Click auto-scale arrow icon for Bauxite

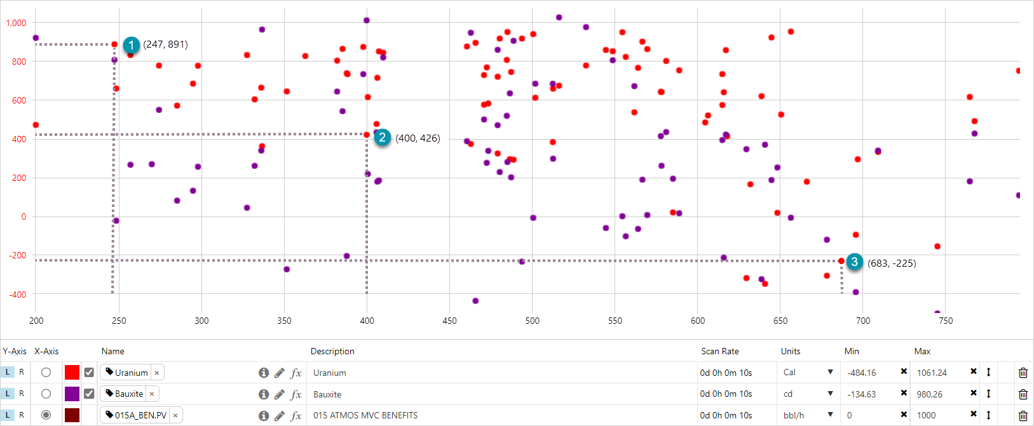[988, 394]
